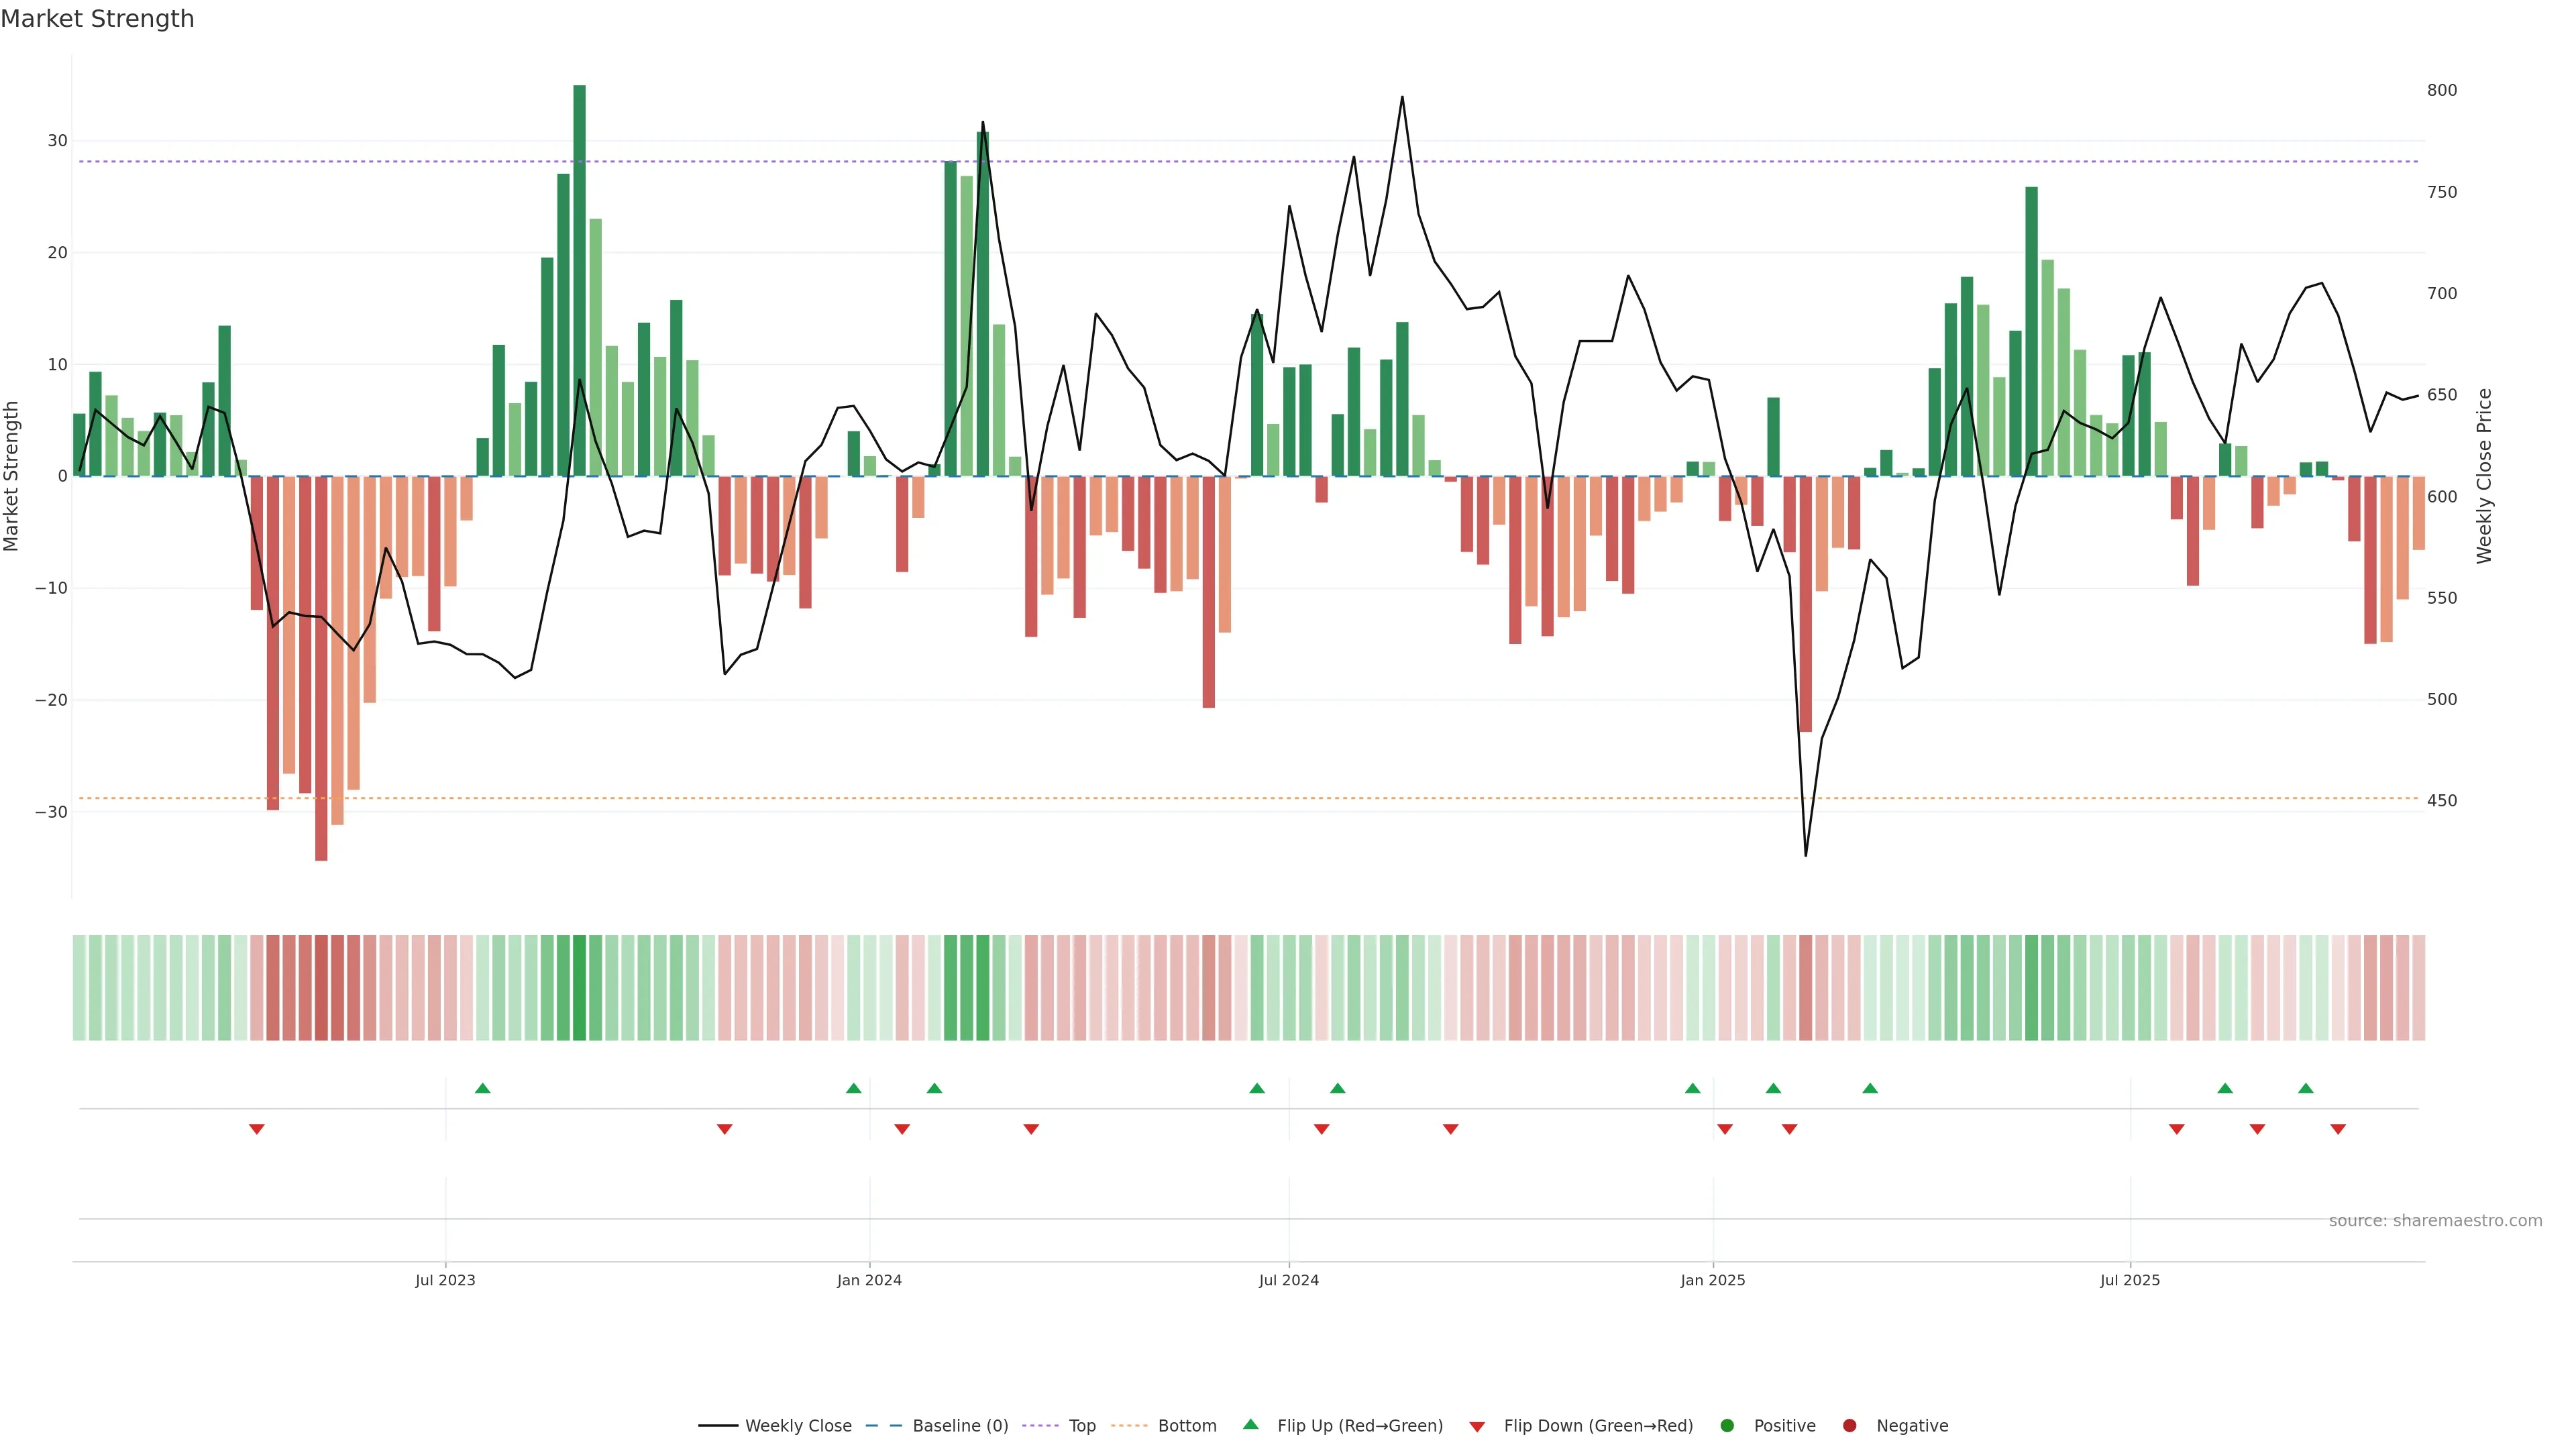This screenshot has height=1449, width=2576.
Task: Click the Weekly Close Price axis title
Action: pos(2484,476)
